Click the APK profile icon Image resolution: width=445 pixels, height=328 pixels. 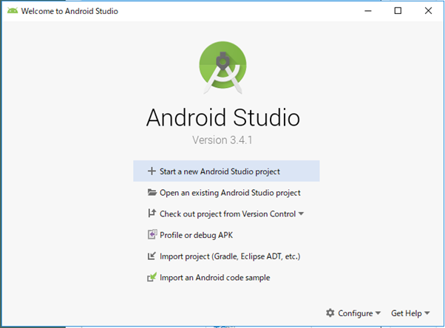coord(152,235)
